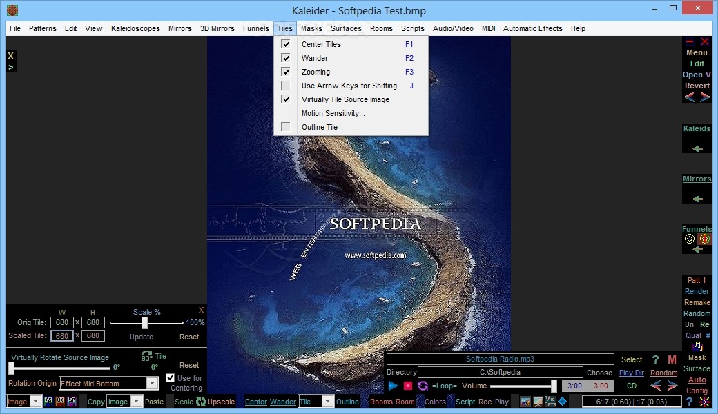Viewport: 718px width, 414px height.
Task: Open Motion Sensitivity menu entry
Action: (333, 113)
